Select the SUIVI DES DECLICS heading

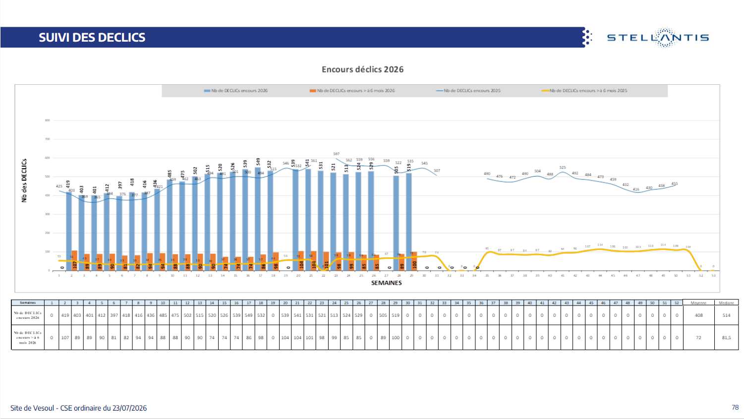tap(92, 38)
